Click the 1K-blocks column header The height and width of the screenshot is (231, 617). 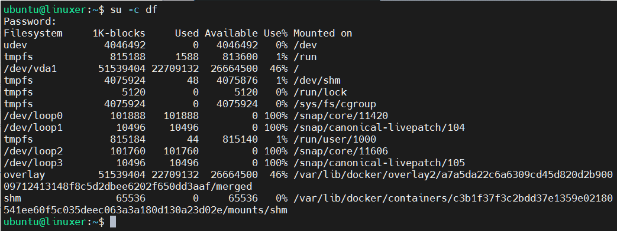coord(119,34)
